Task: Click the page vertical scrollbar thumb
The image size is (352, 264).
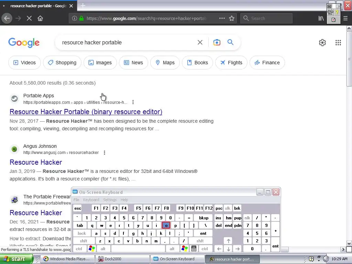Action: (349, 59)
